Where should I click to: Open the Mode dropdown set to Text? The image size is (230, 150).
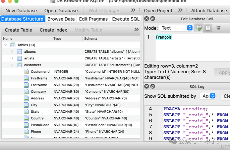coord(176,28)
